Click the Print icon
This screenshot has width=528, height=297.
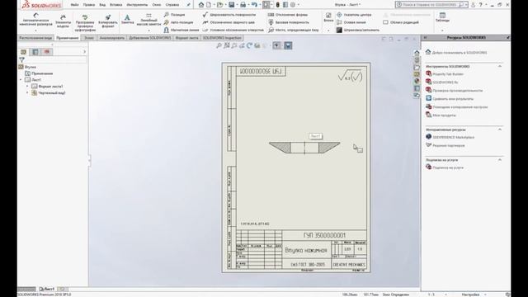coord(243,5)
